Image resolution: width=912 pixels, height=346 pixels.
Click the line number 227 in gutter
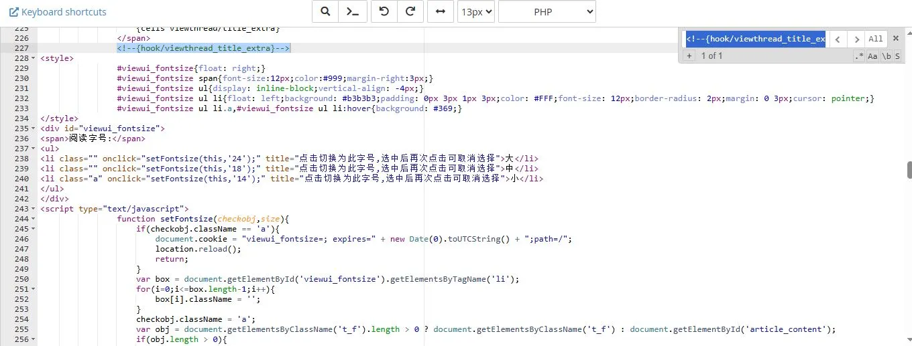21,48
